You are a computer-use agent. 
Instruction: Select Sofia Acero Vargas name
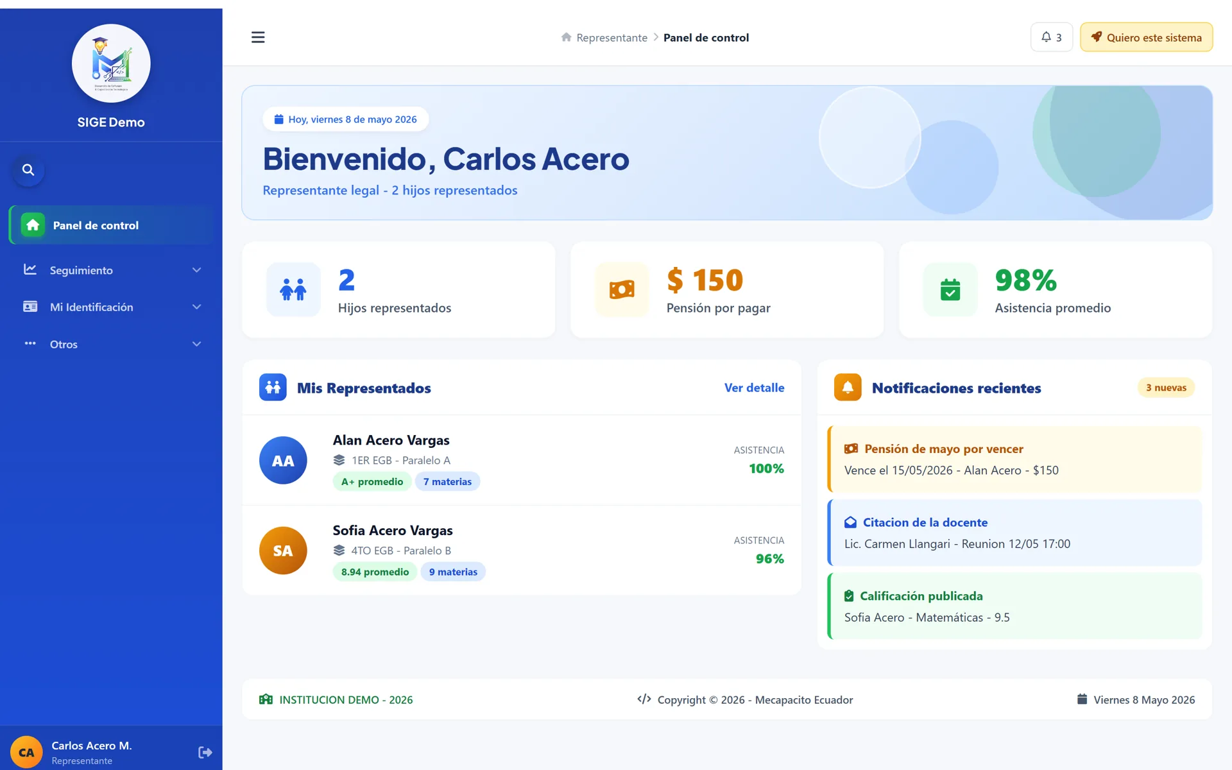click(393, 531)
